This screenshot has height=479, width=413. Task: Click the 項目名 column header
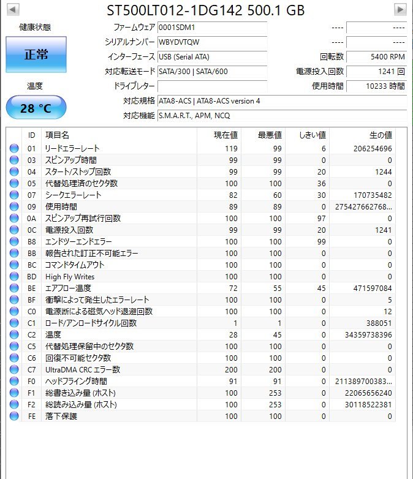[x=119, y=135]
